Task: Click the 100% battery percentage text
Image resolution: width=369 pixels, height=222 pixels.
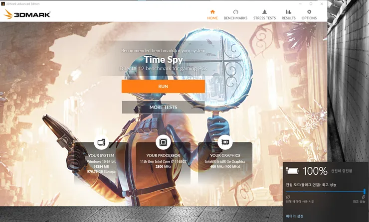Action: (x=315, y=171)
